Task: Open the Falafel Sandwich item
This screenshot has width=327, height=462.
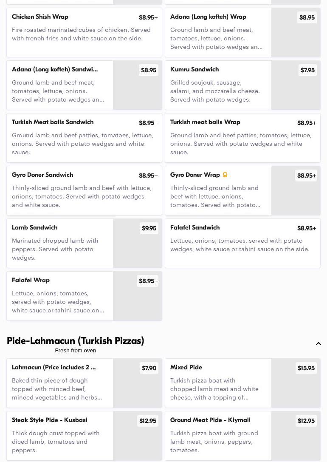Action: pos(242,243)
